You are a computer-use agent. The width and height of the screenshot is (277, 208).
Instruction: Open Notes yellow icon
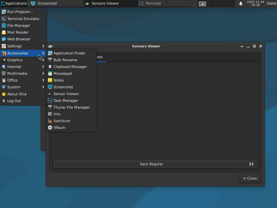50,80
